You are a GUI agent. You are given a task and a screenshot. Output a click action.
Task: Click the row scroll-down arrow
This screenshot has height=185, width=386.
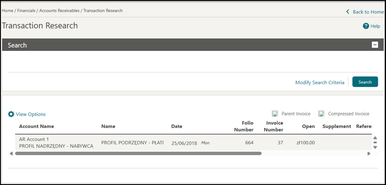point(375,147)
